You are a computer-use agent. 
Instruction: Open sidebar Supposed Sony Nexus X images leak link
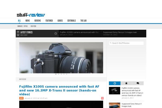132,105
